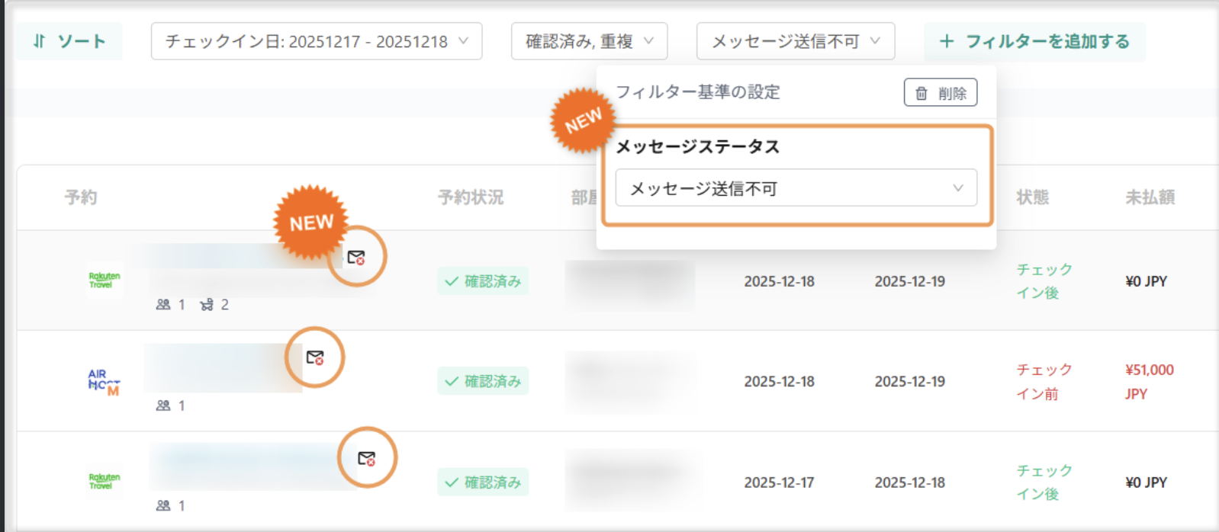Click the trash icon in 削除 button

[921, 93]
